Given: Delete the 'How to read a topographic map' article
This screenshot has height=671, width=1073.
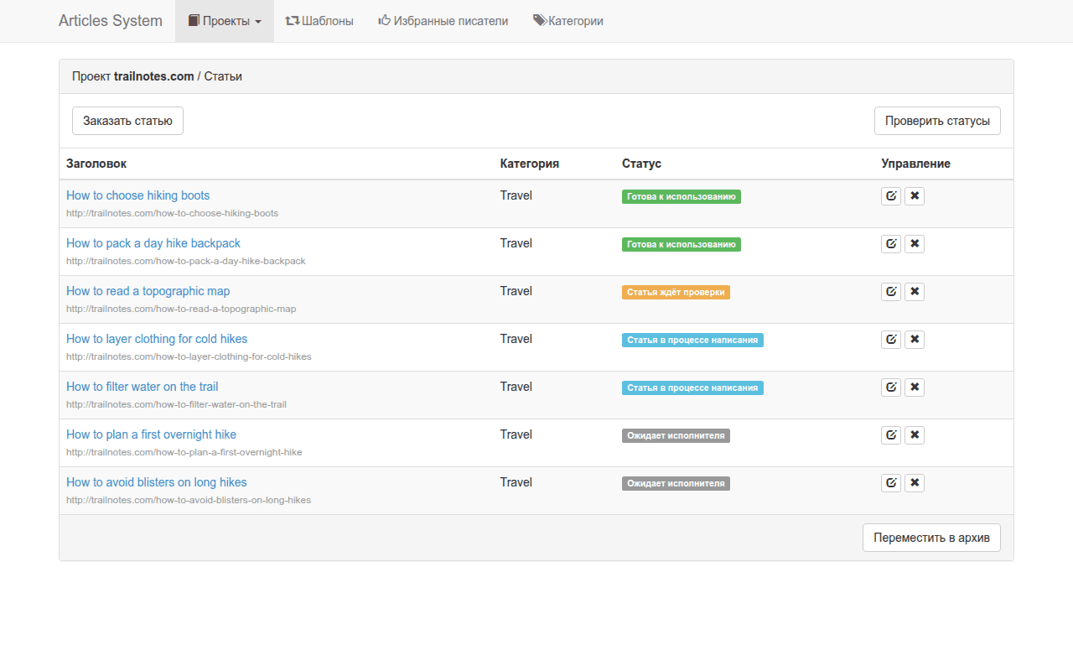Looking at the screenshot, I should click(x=915, y=292).
